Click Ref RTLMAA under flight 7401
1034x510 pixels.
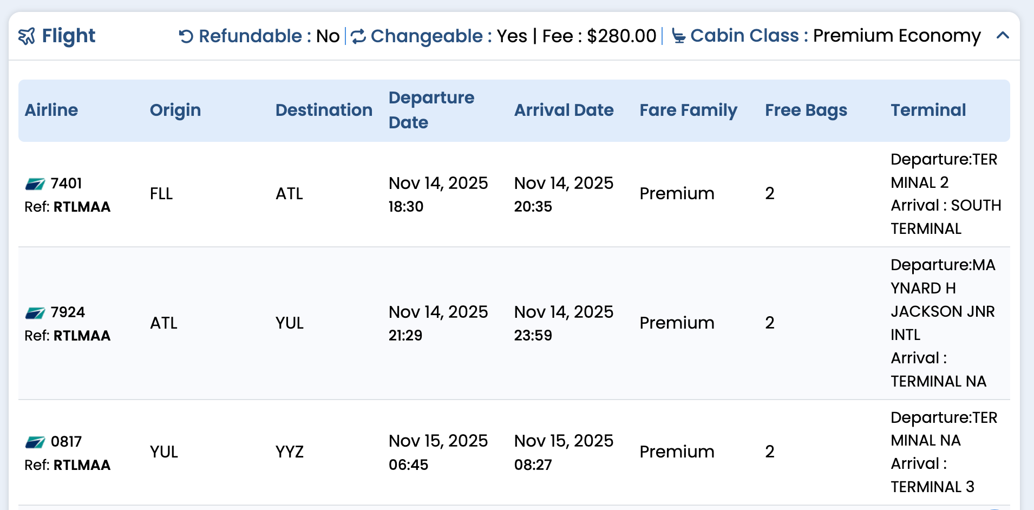[x=68, y=207]
